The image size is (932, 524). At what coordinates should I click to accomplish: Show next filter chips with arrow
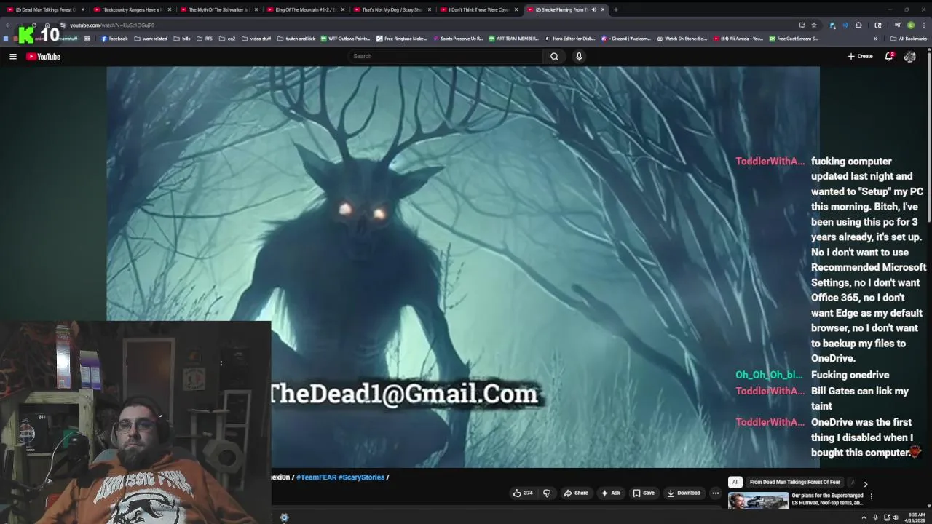[865, 483]
